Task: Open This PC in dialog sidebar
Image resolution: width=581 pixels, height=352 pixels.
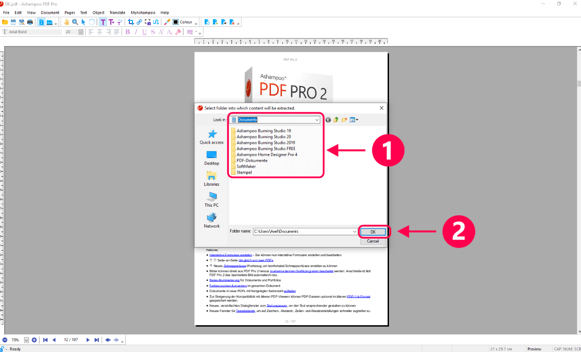Action: tap(212, 200)
